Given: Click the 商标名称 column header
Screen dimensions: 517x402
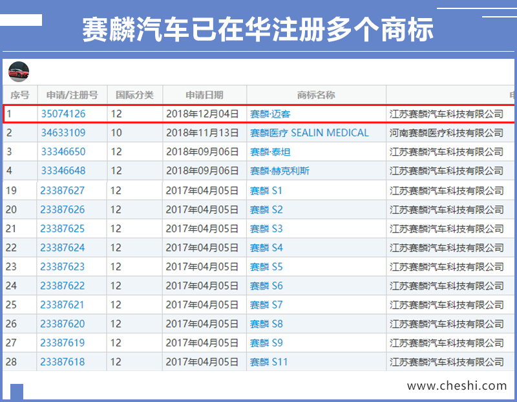Looking at the screenshot, I should (x=316, y=95).
